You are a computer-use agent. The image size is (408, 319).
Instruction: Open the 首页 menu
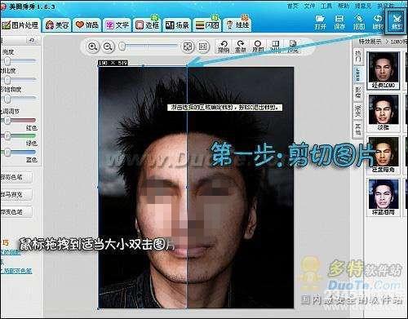coord(293,6)
